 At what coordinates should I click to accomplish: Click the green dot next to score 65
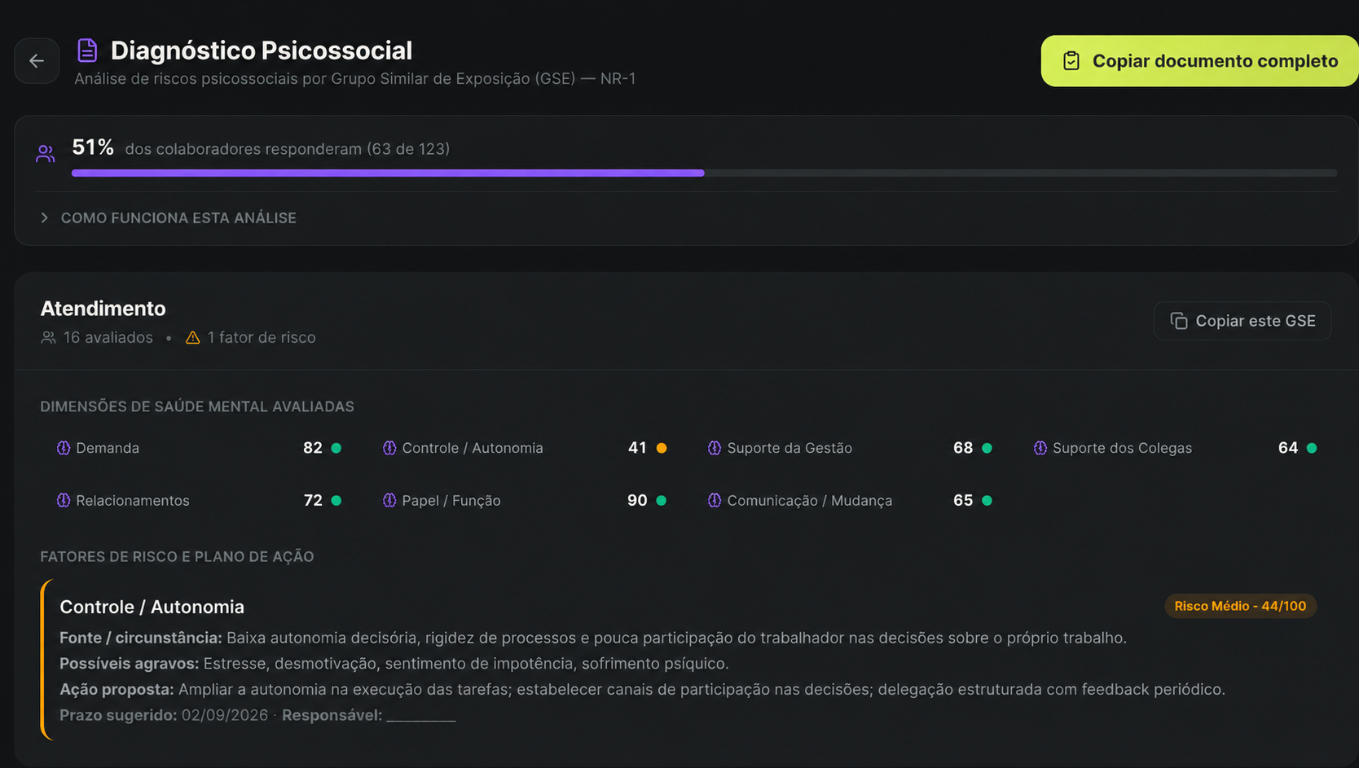(x=987, y=500)
